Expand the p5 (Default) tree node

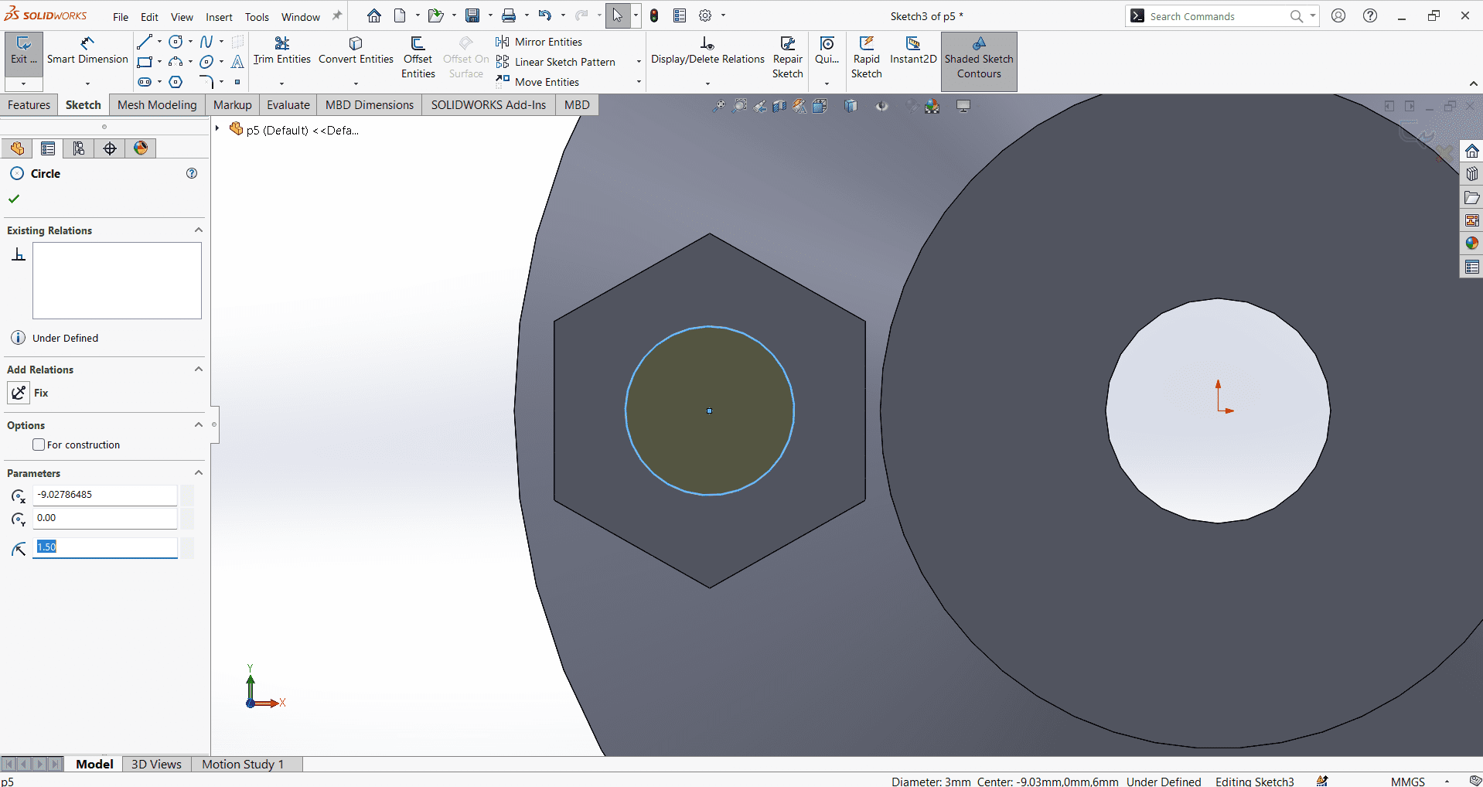pos(217,129)
